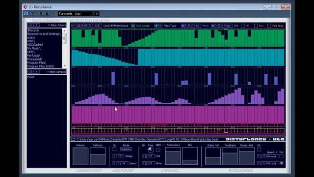Increase the jitter Speed 1/4 value
Screen dimensions: 314x177
[118, 163]
